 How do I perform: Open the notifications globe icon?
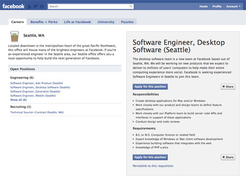[42, 6]
